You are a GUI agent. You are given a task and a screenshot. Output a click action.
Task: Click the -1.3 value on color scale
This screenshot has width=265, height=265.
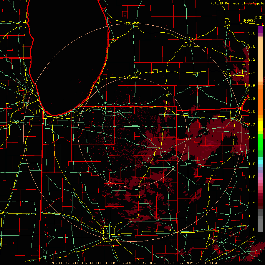point(251,216)
